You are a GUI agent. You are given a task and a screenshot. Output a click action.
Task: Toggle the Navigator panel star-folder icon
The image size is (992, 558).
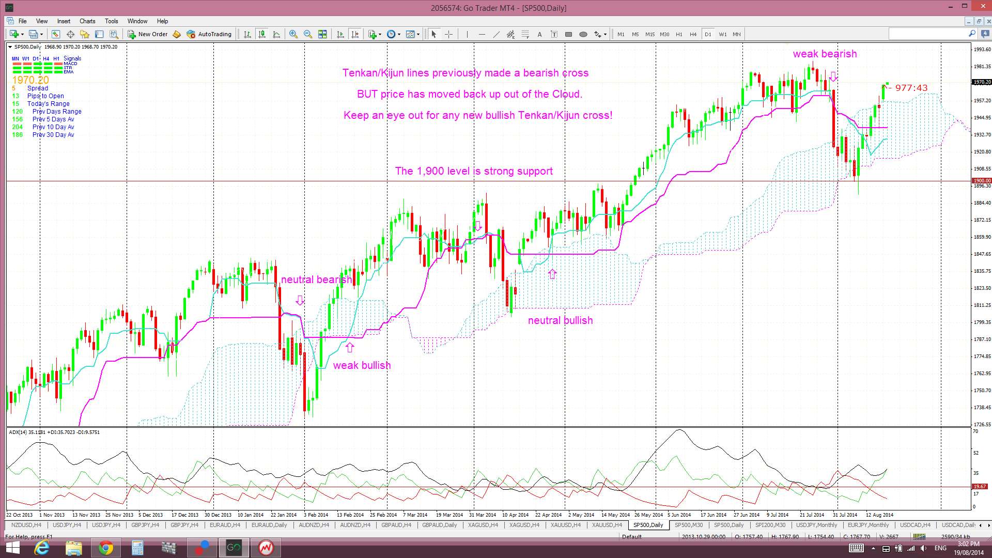85,34
